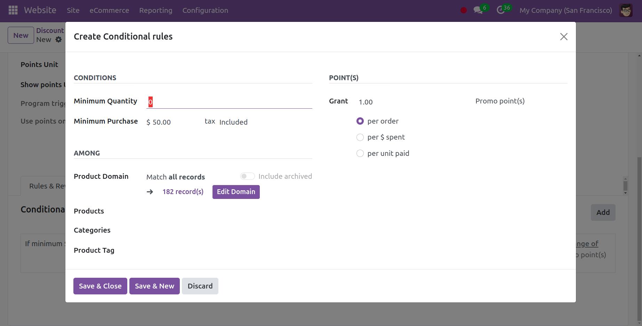
Task: Open the conversations icon with 6 notifications
Action: tap(478, 10)
